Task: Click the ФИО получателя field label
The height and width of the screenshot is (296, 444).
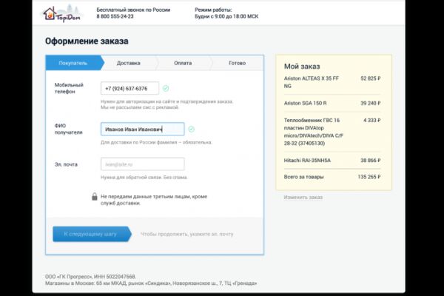Action: [x=68, y=129]
